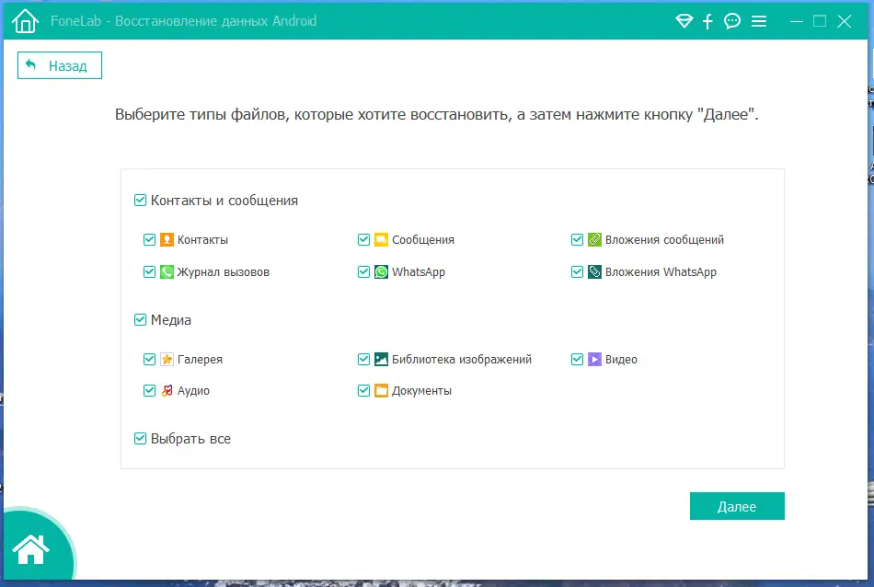This screenshot has width=874, height=587.
Task: Open the feedback chat bubble icon
Action: pyautogui.click(x=732, y=20)
